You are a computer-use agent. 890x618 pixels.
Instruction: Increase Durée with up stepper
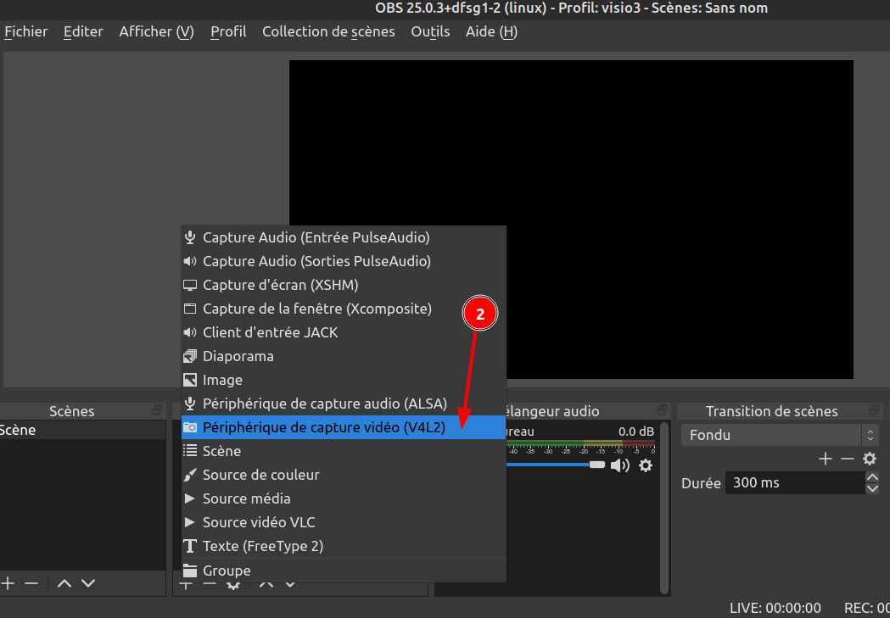tap(872, 476)
